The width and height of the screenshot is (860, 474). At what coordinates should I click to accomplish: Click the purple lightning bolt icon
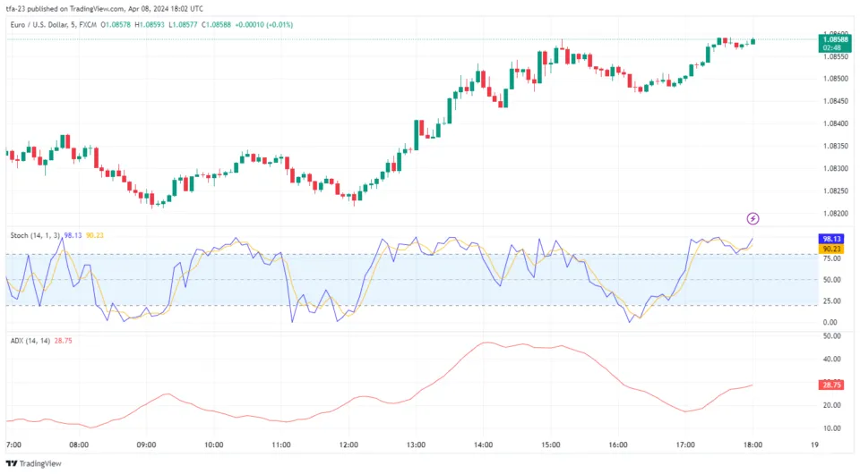click(753, 218)
